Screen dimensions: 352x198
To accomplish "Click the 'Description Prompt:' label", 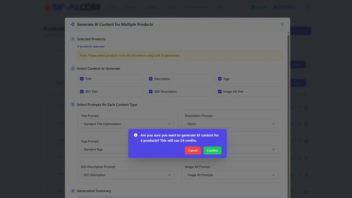I will click(199, 116).
